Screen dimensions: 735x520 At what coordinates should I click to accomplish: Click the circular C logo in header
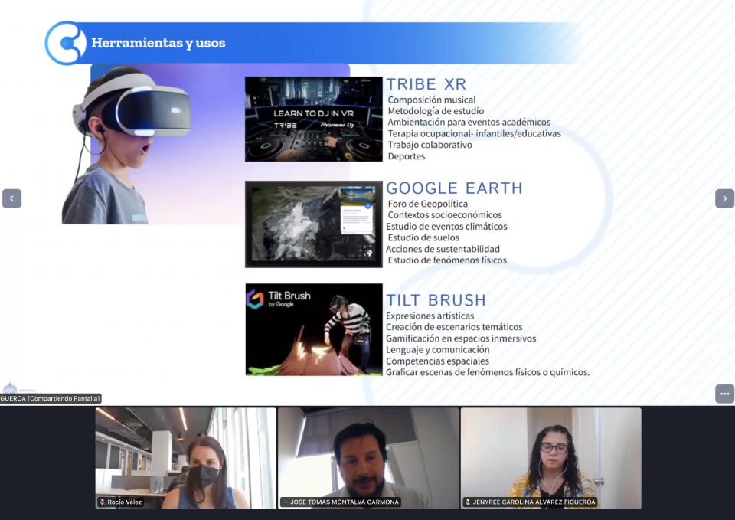66,43
